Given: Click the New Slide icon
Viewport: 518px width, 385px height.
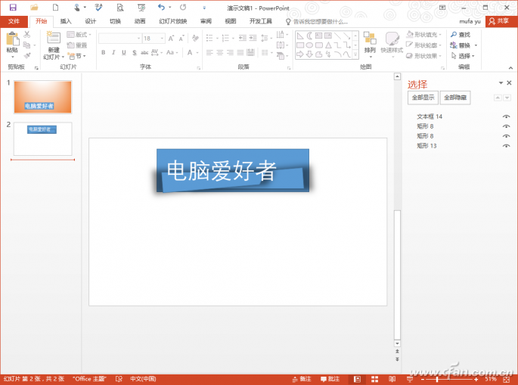Looking at the screenshot, I should coord(53,38).
